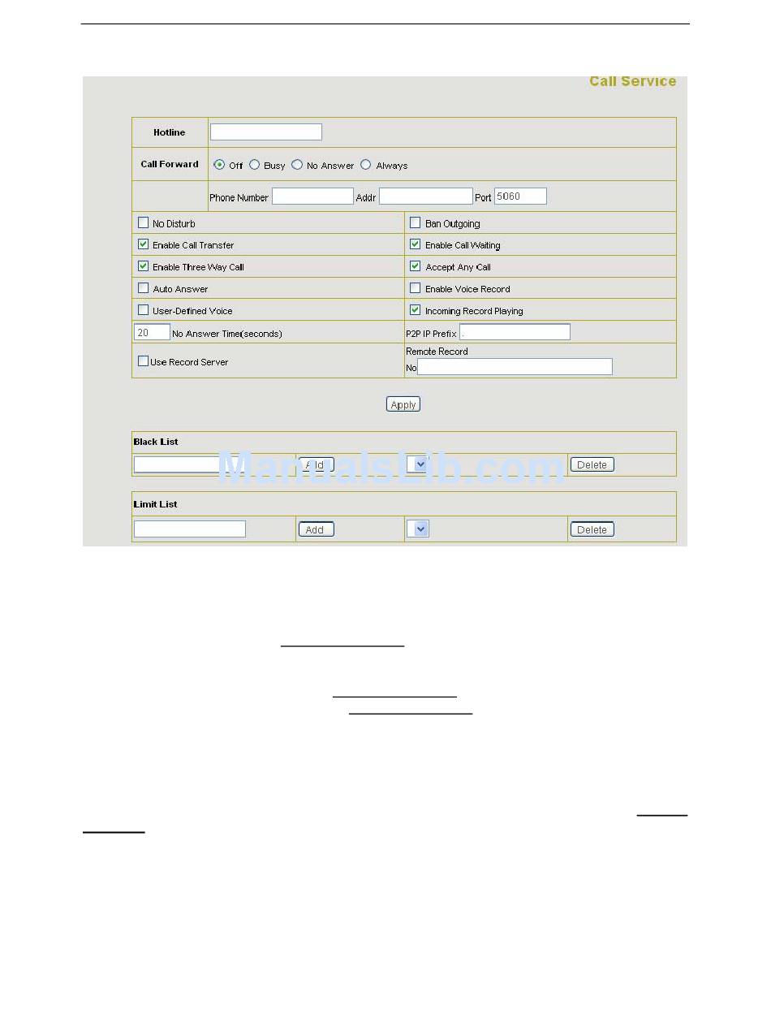The image size is (771, 1023).
Task: Click the Port field showing 5060
Action: pyautogui.click(x=520, y=196)
